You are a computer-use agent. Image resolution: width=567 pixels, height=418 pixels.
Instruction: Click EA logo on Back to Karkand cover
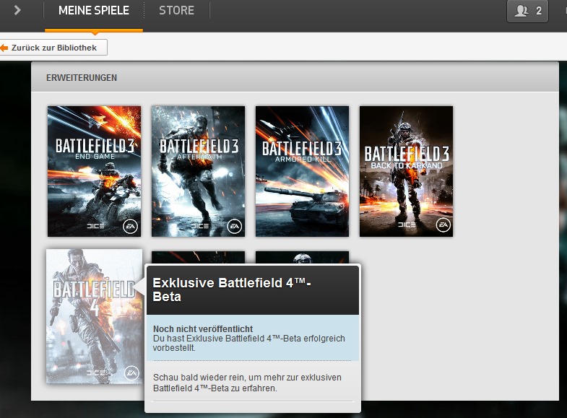click(443, 226)
